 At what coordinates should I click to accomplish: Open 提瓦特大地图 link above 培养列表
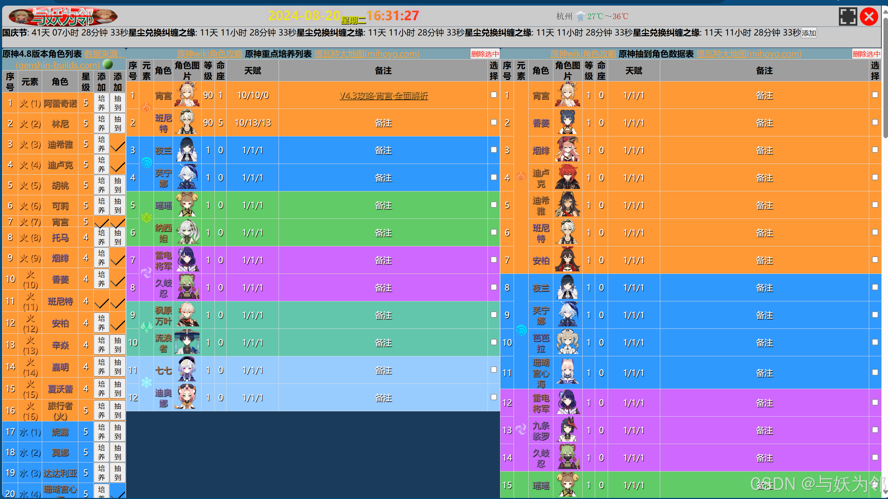point(367,54)
